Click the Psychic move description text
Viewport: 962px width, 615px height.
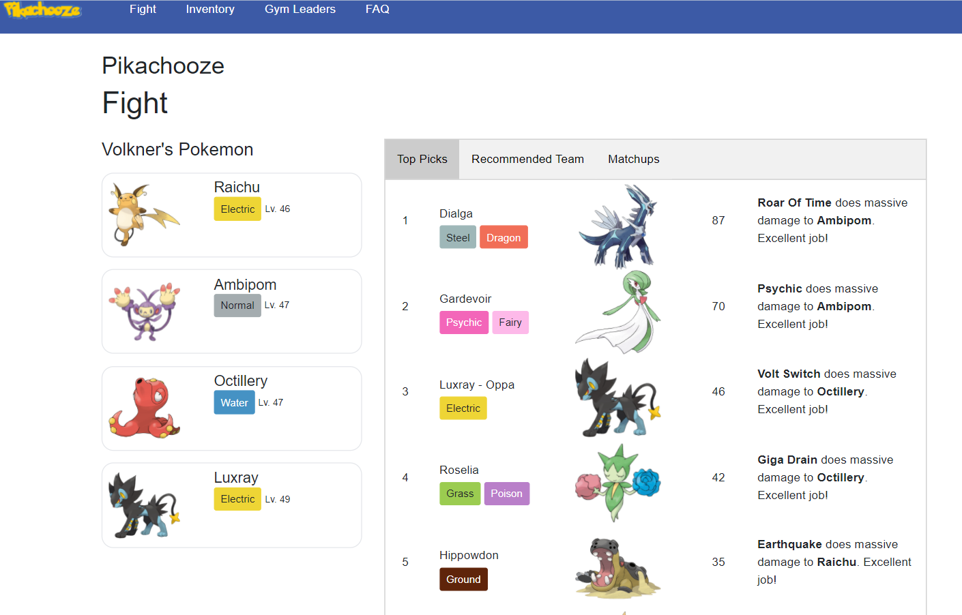pos(817,306)
